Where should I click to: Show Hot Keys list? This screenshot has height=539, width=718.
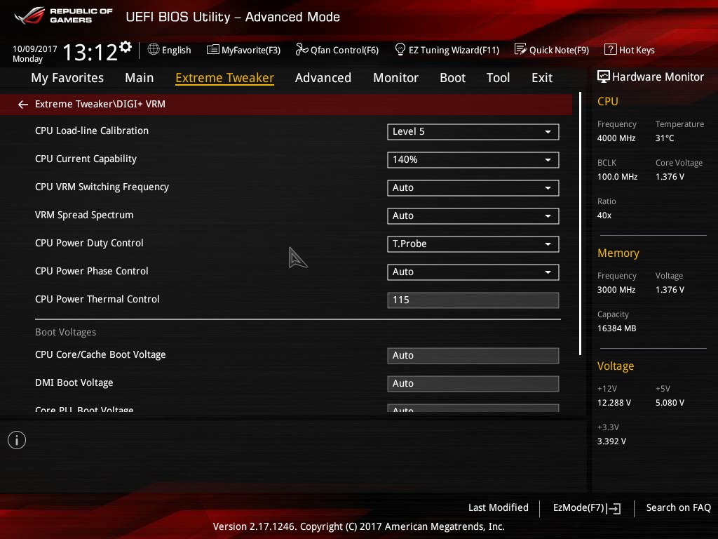(637, 50)
